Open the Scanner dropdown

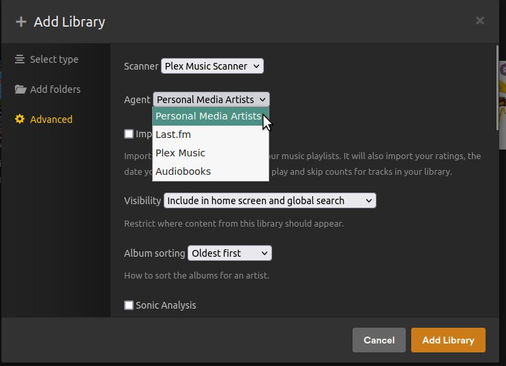pos(212,66)
